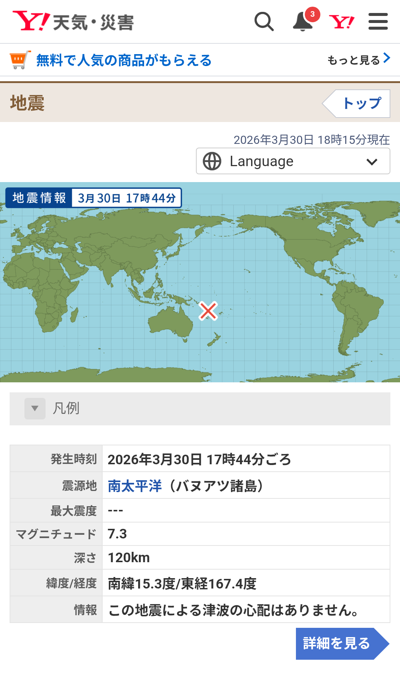Click the 地震情報 date label on map
Screen dimensions: 400x679
(126, 198)
